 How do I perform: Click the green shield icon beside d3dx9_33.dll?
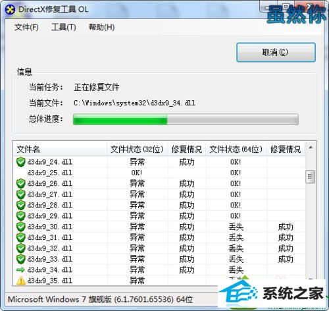pos(21,259)
